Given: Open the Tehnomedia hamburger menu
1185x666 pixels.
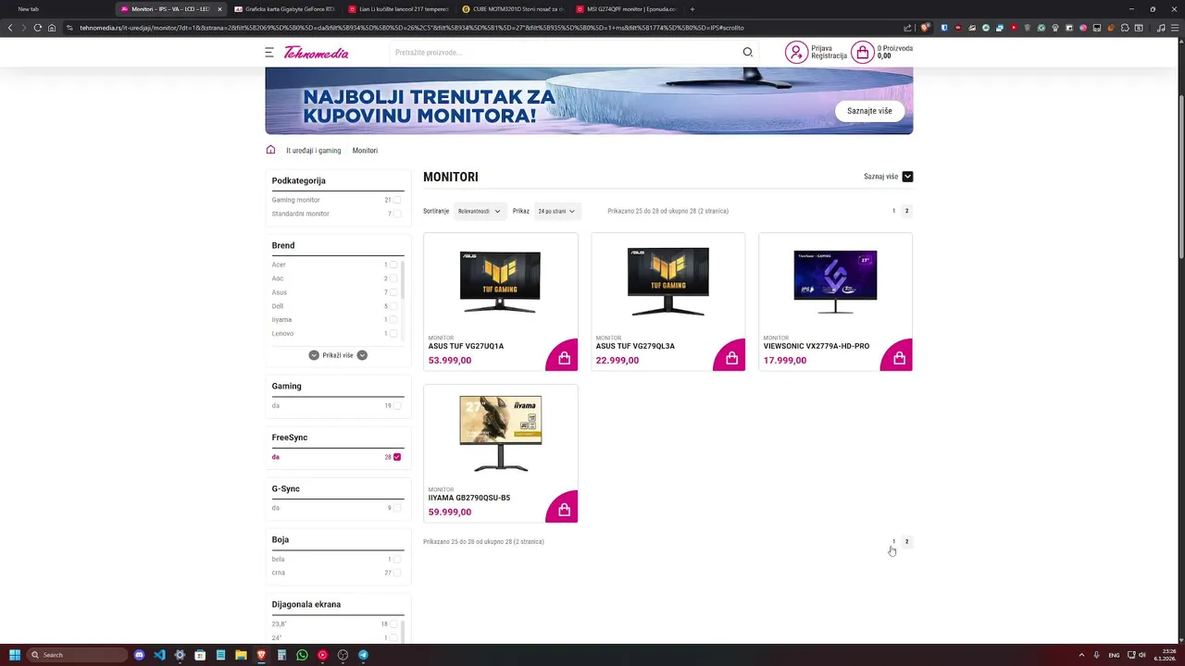Looking at the screenshot, I should [269, 53].
